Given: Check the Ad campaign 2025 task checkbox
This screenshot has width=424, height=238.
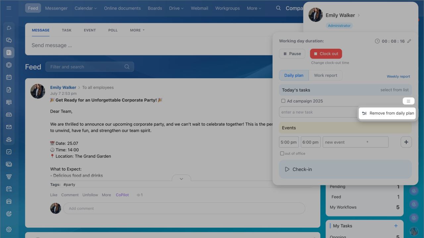Looking at the screenshot, I should click(x=283, y=101).
